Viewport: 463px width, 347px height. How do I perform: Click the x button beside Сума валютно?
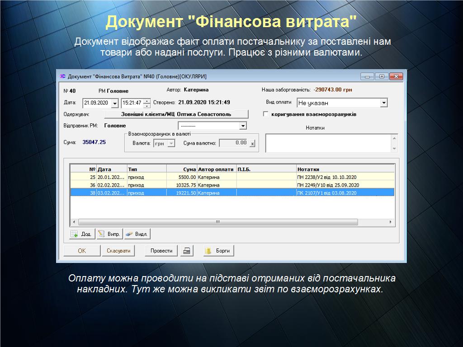coord(252,143)
